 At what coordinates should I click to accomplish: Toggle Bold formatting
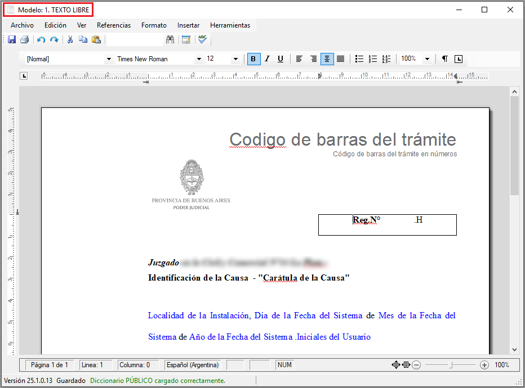253,59
